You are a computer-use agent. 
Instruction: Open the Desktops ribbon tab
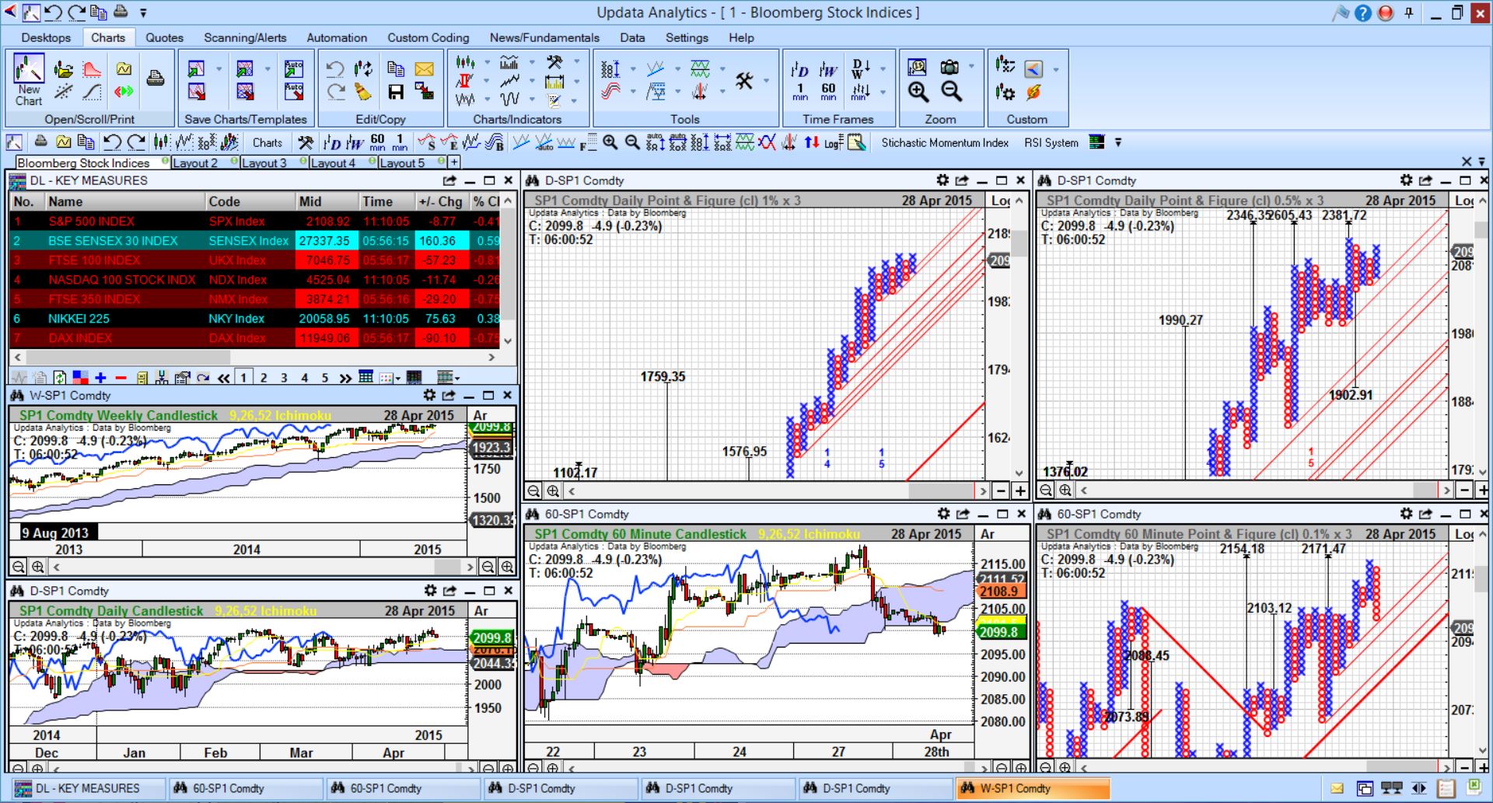click(46, 37)
